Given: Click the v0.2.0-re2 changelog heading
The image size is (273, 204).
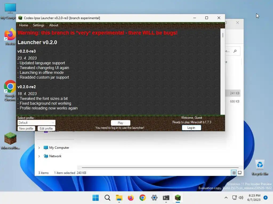Looking at the screenshot, I should pyautogui.click(x=26, y=87).
